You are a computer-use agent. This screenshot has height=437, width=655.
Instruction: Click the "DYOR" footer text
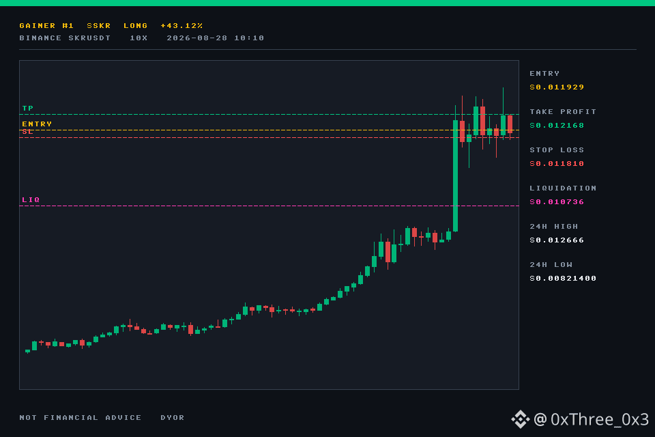click(172, 418)
